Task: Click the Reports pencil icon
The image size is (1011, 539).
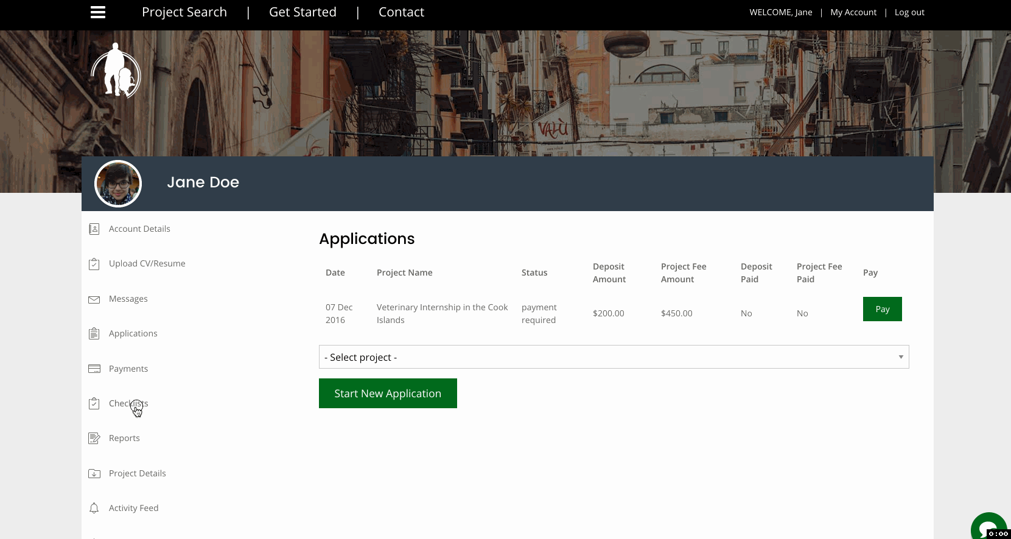Action: (x=94, y=439)
